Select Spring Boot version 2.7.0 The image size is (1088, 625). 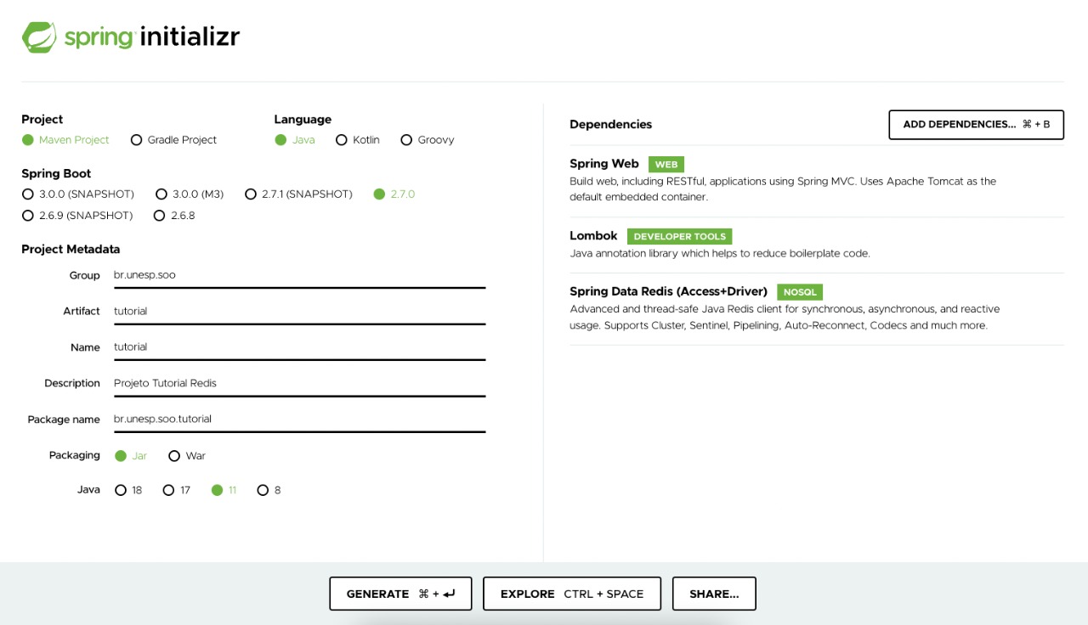coord(394,194)
